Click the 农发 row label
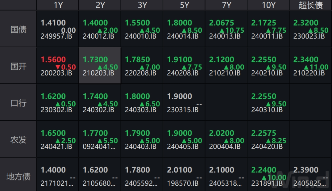Screen dimensions: 332x191 pyautogui.click(x=18, y=139)
